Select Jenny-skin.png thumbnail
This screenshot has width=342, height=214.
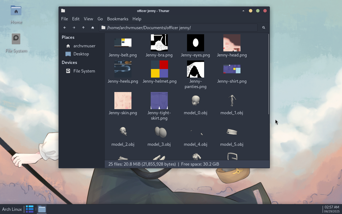click(x=123, y=101)
